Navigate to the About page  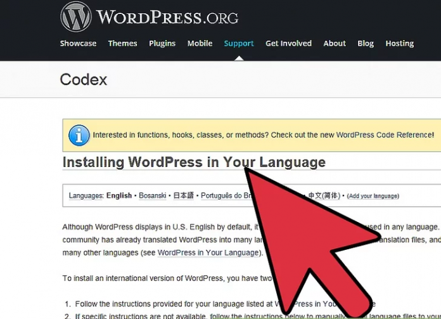335,44
